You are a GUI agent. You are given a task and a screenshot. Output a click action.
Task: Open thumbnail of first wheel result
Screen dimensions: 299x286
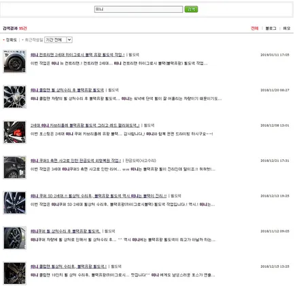[x=15, y=62]
